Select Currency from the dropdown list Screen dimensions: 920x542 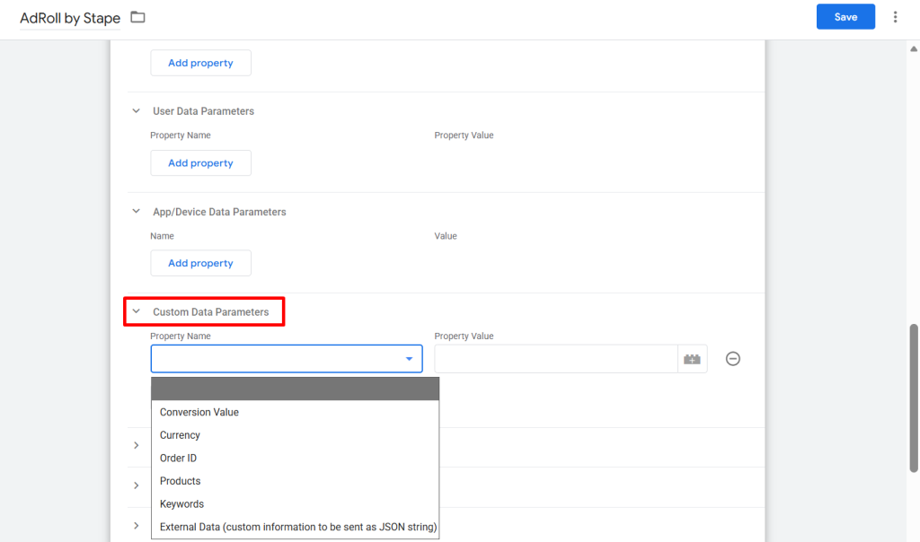click(180, 435)
